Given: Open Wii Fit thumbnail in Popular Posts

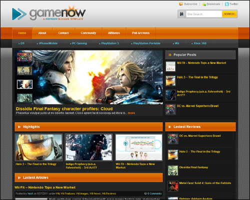Looking at the screenshot, I should pos(170,66).
